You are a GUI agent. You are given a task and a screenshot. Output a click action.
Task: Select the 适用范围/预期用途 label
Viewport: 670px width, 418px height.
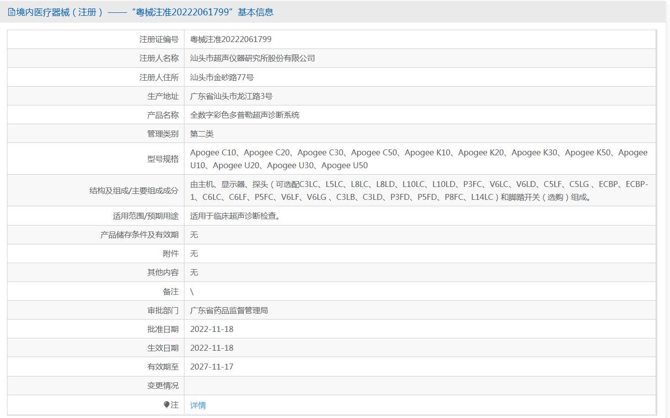click(x=145, y=216)
